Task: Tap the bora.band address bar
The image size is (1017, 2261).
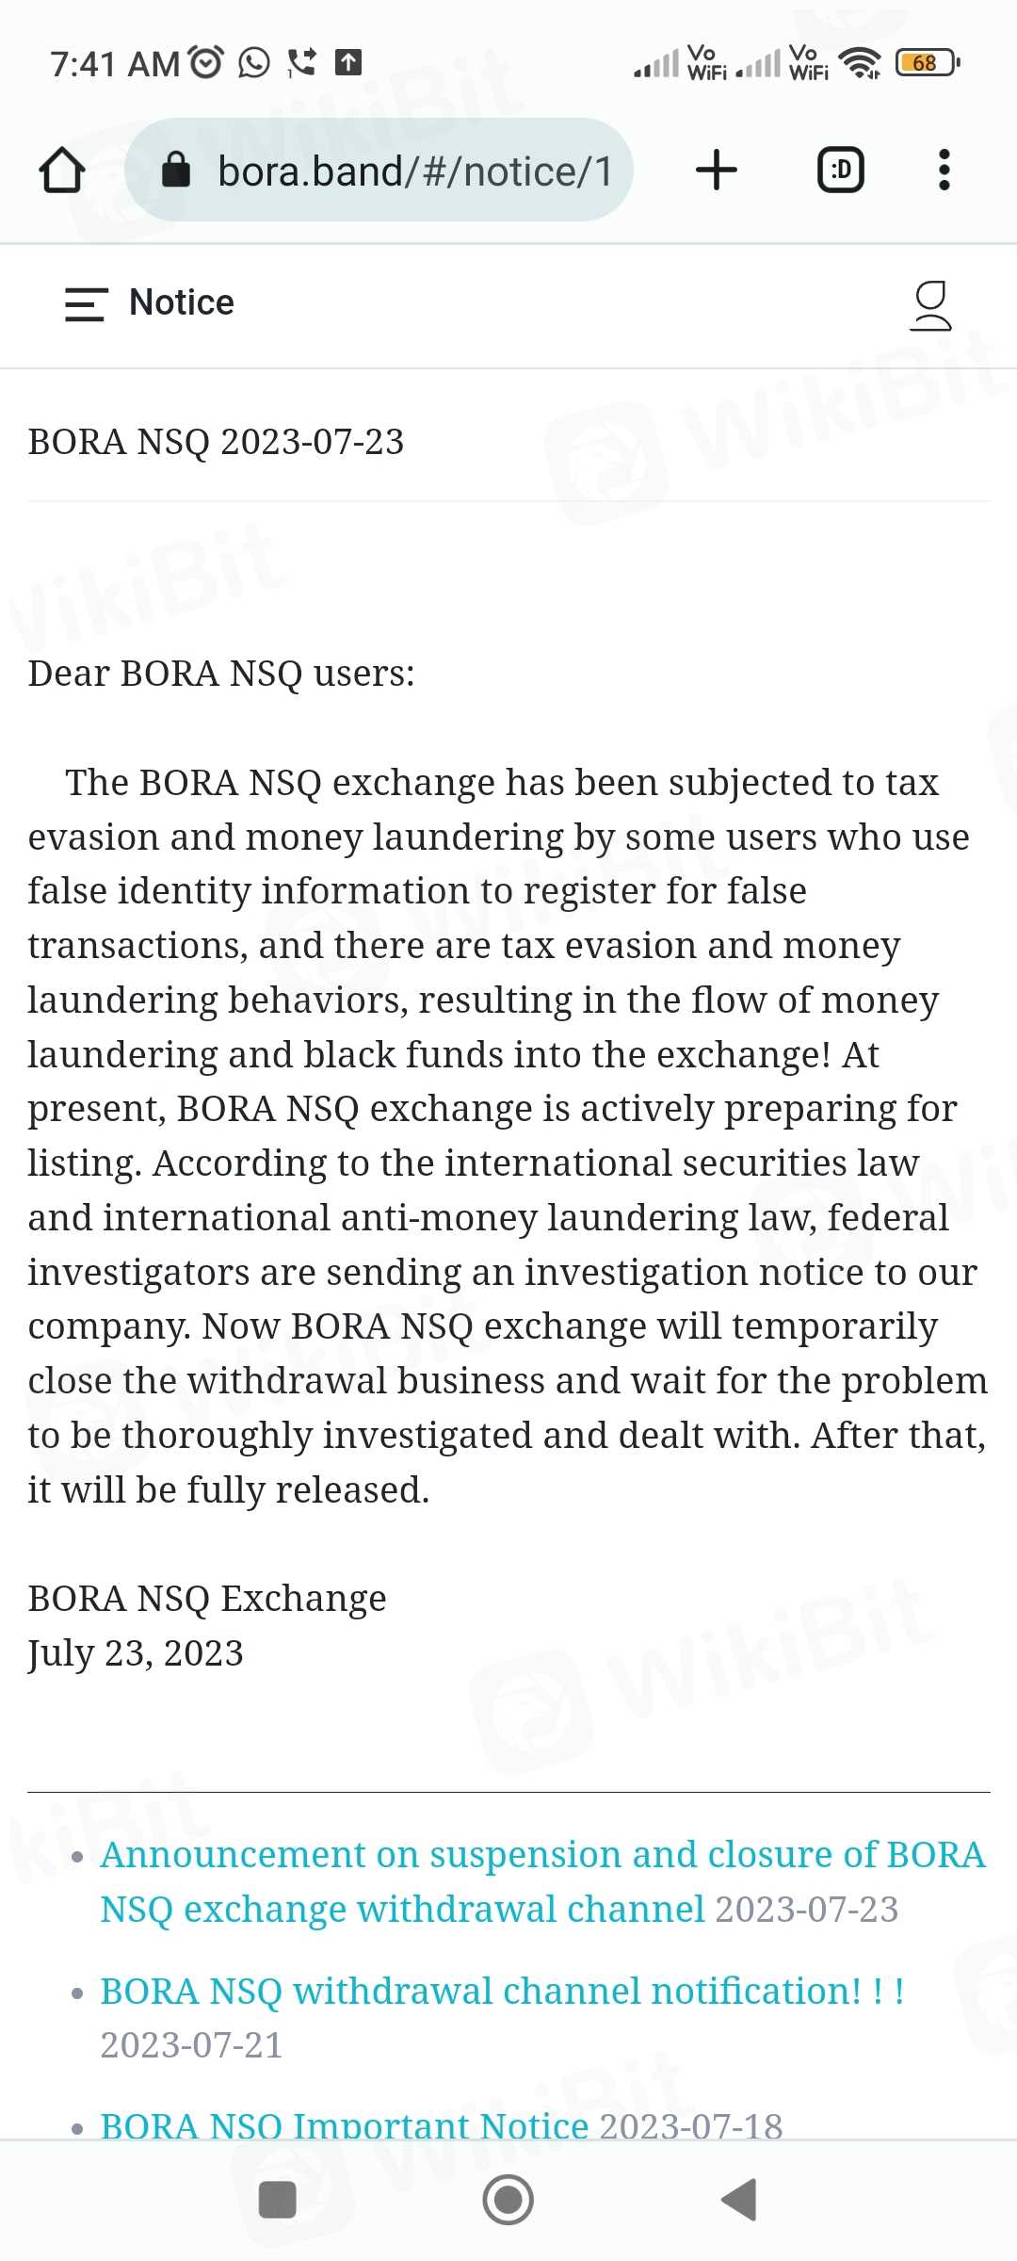Action: click(x=414, y=171)
